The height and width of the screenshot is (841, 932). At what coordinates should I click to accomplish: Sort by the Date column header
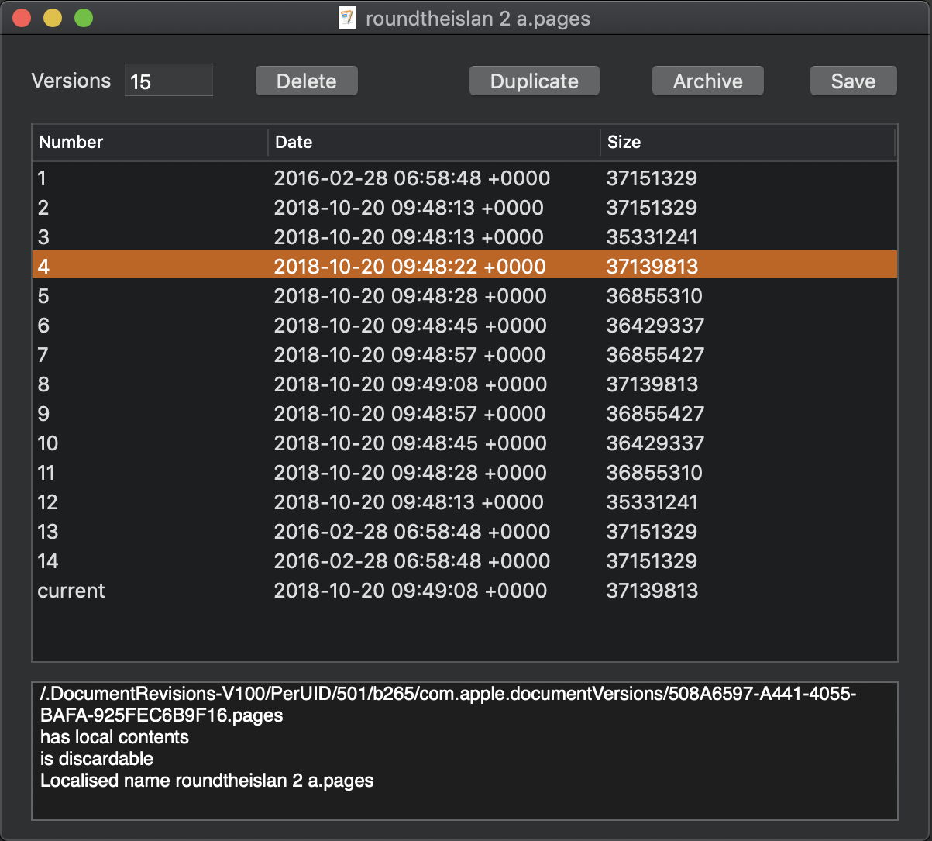(x=434, y=142)
